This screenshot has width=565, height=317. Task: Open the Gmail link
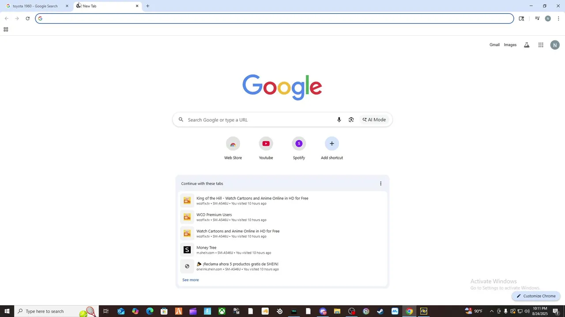pos(494,45)
